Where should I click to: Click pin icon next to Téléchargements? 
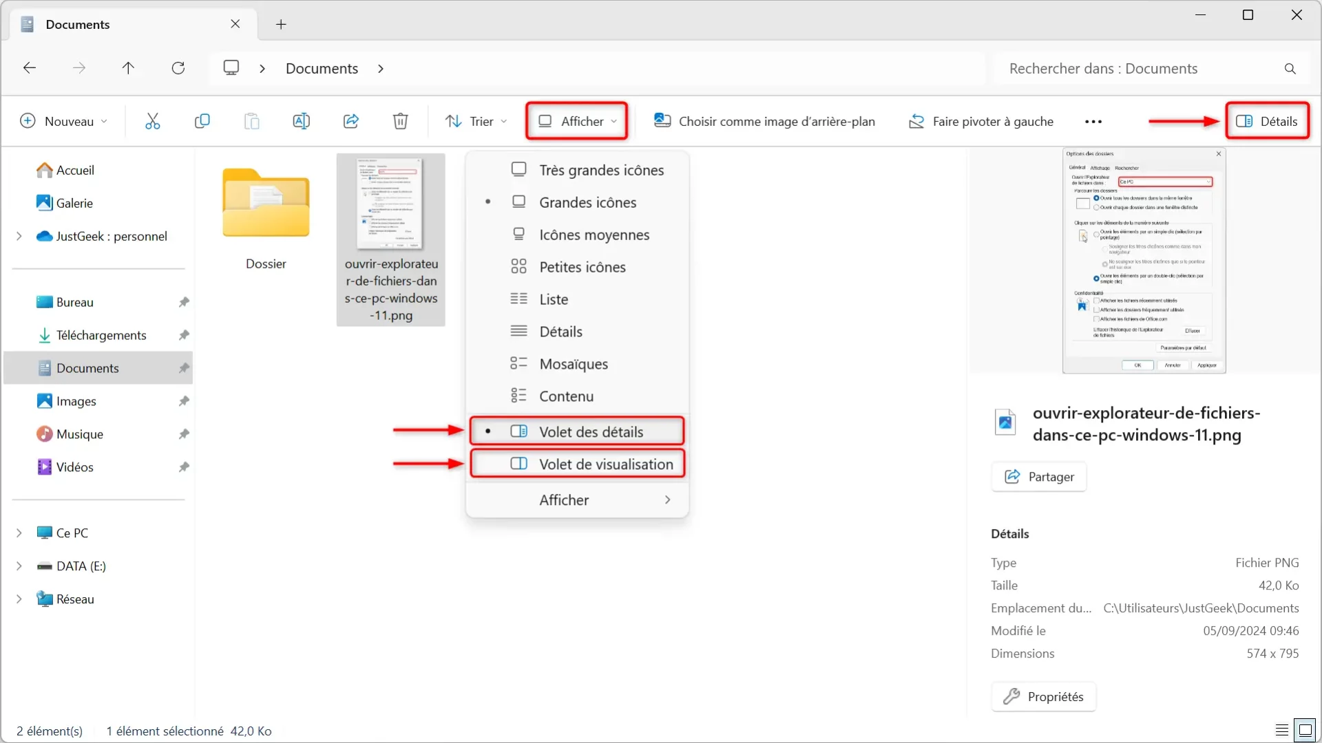coord(184,335)
